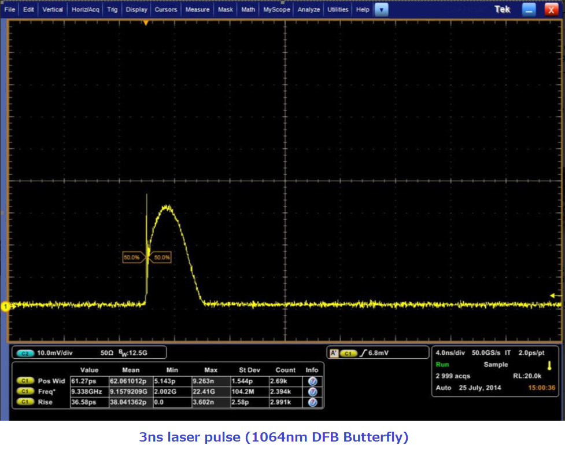Click the info icon for Pos Wid measurement
The width and height of the screenshot is (565, 456).
click(x=312, y=381)
